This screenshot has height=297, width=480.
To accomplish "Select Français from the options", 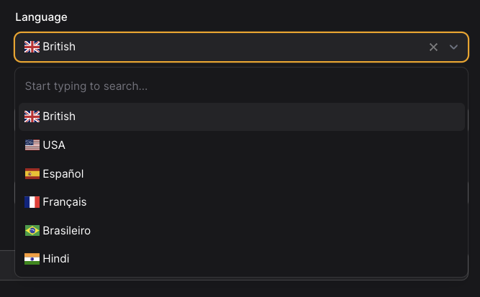I will coord(242,202).
